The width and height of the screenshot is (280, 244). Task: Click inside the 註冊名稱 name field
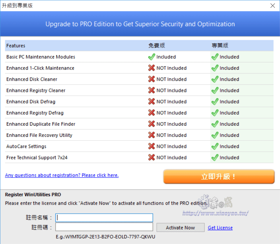coord(104,218)
